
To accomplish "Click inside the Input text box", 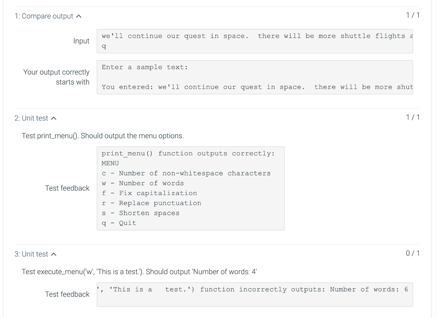I will coord(254,41).
